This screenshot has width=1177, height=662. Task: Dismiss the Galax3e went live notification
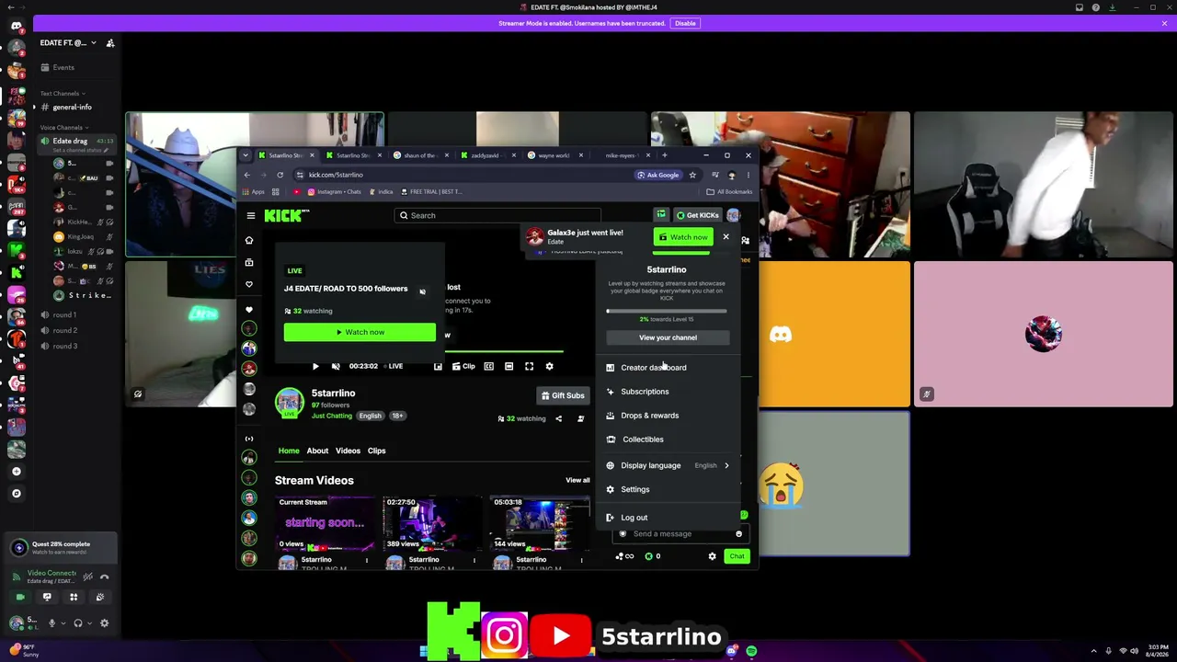[726, 237]
